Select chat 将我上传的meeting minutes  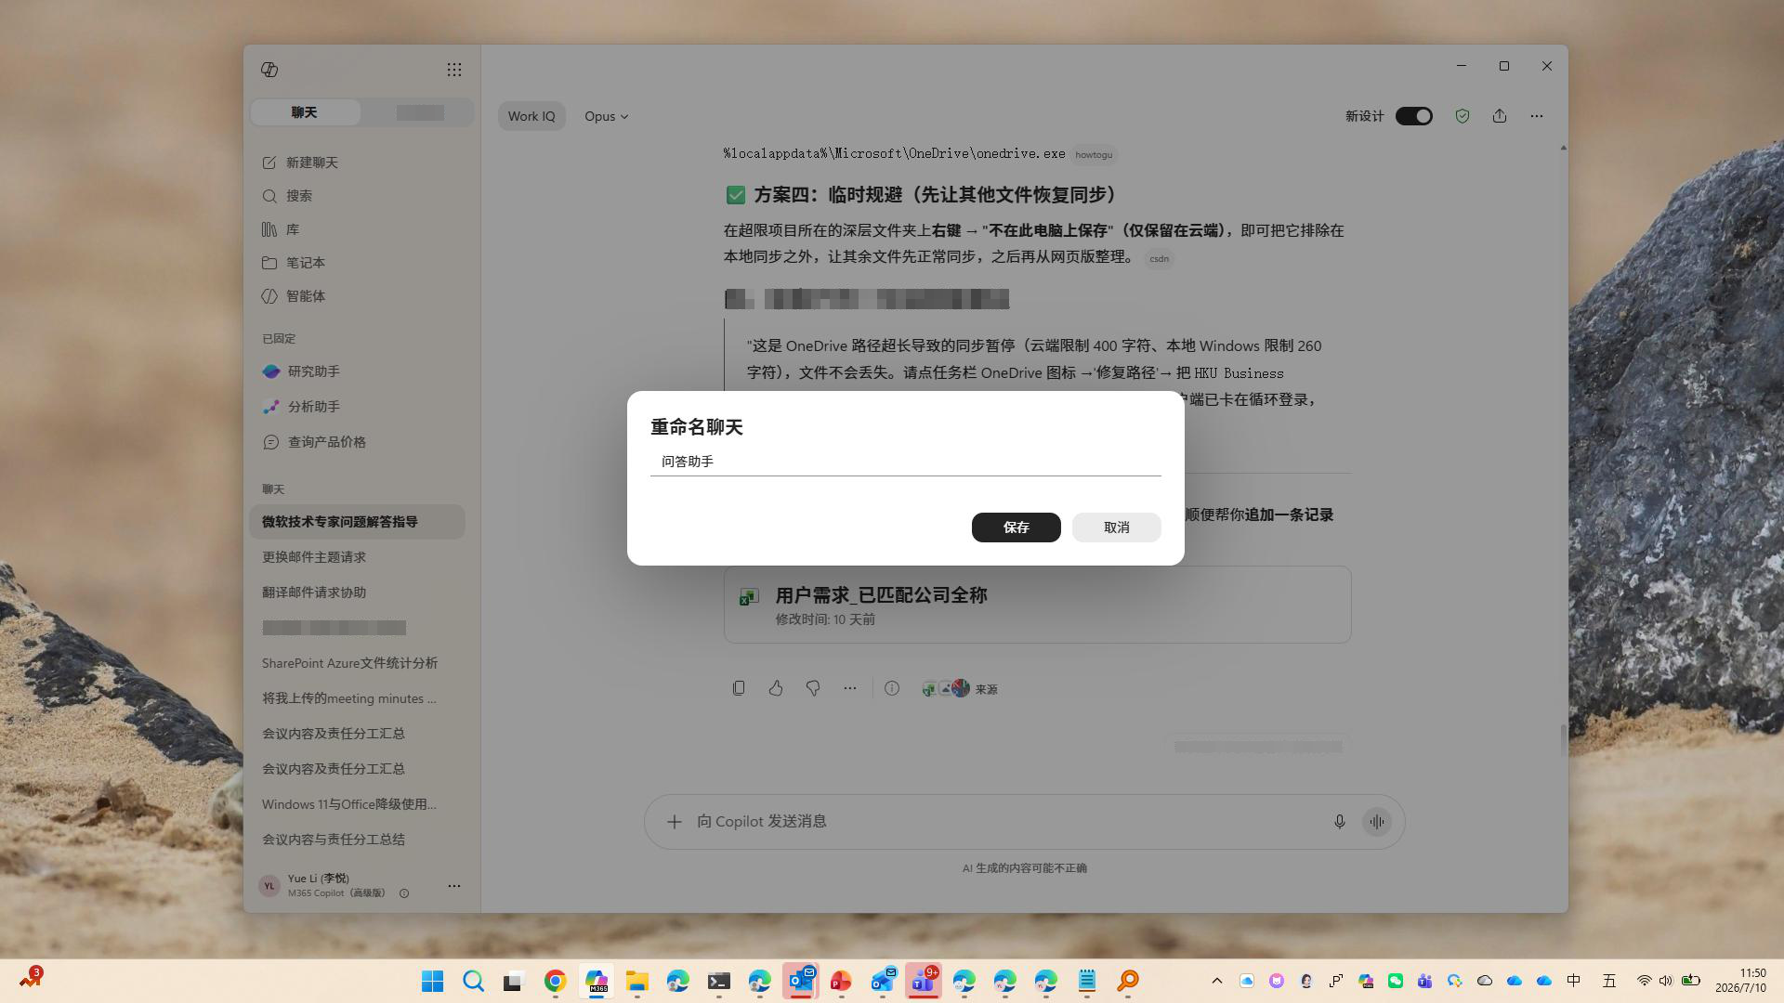[357, 698]
